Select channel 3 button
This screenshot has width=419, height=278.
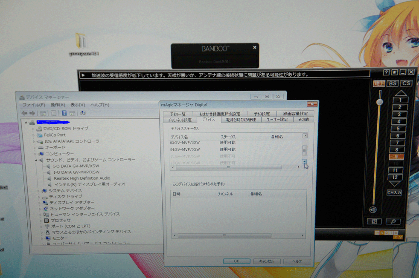click(399, 115)
